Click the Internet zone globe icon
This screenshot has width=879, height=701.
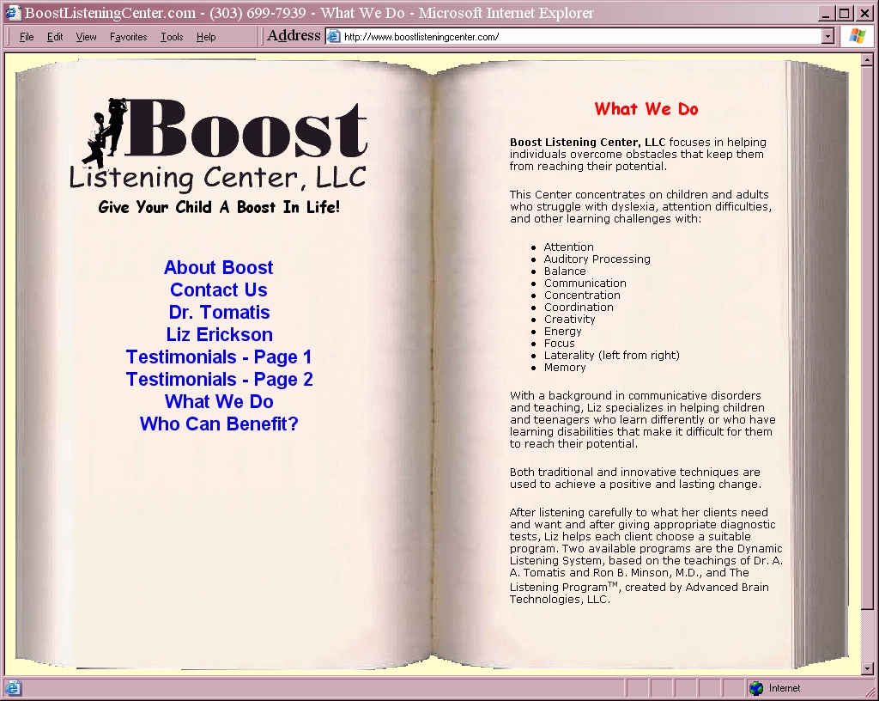coord(756,688)
